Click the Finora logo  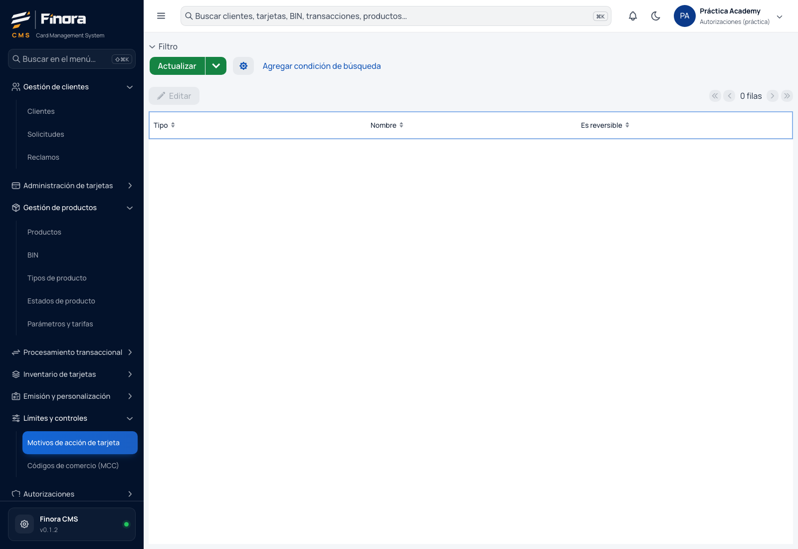pos(48,19)
